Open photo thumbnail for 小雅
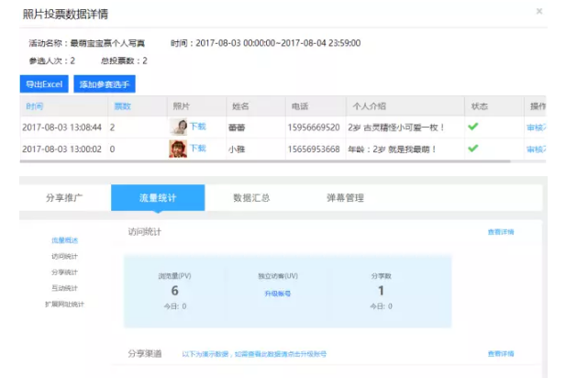The image size is (566, 389). (178, 149)
